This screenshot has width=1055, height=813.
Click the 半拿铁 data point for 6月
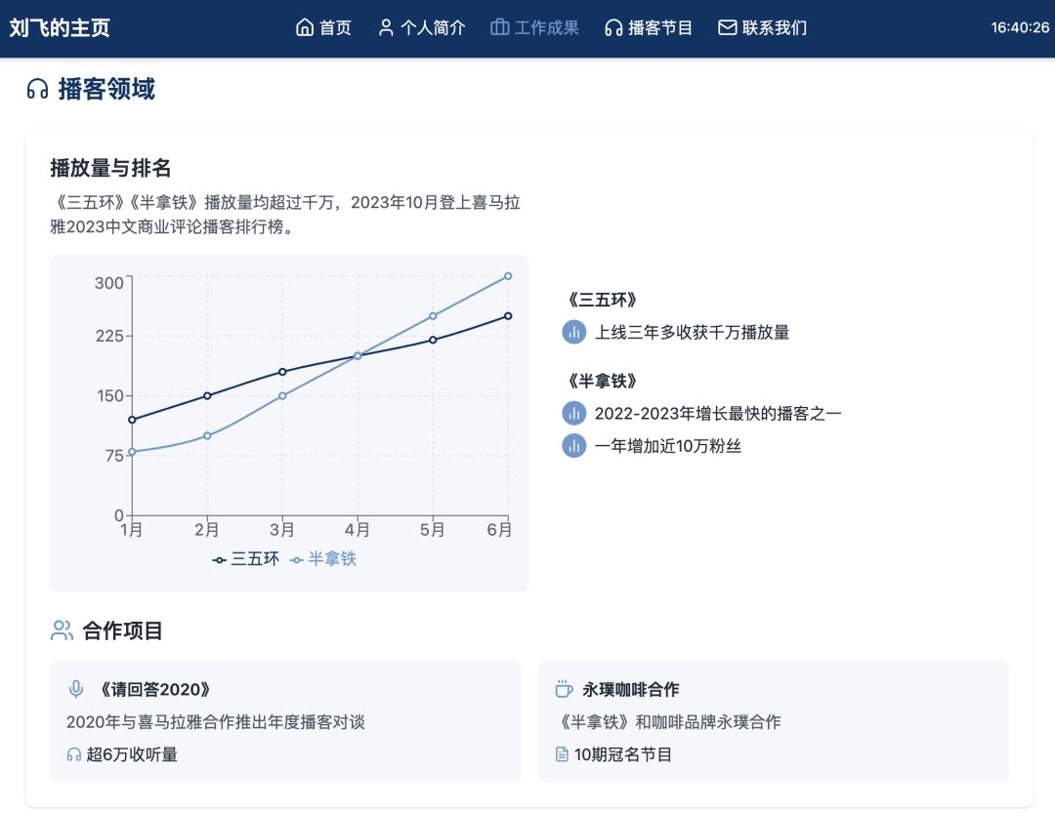pyautogui.click(x=508, y=276)
